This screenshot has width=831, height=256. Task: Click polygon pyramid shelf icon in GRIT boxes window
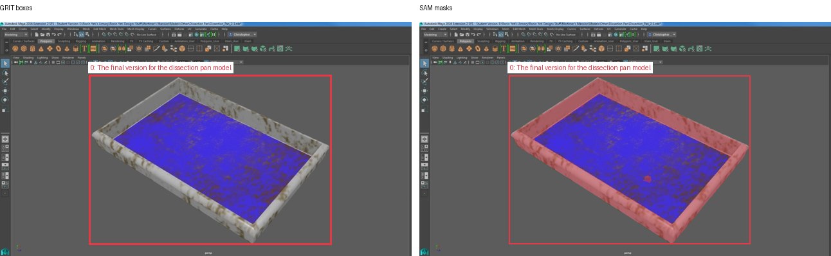pyautogui.click(x=67, y=49)
